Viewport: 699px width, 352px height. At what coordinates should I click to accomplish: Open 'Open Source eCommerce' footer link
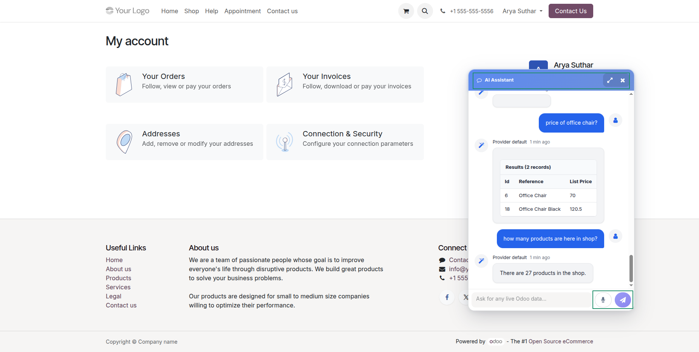tap(561, 341)
